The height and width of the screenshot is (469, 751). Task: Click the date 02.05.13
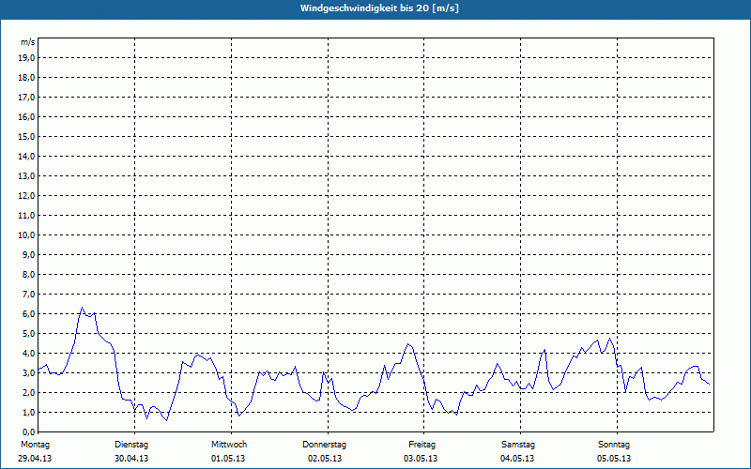325,459
